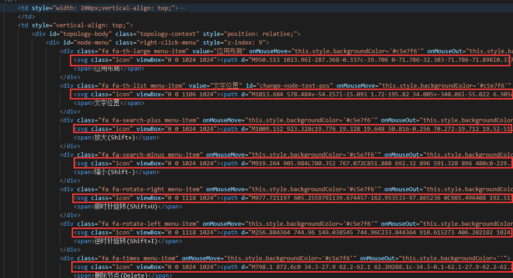513x278 pixels.
Task: Click the value="应用布局" attribute
Action: point(218,51)
